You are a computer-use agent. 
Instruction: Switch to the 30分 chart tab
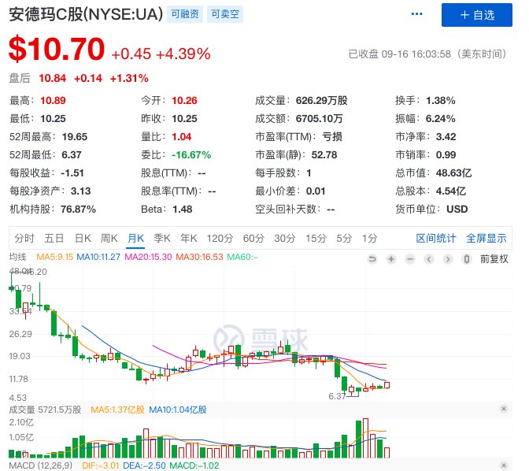(285, 239)
